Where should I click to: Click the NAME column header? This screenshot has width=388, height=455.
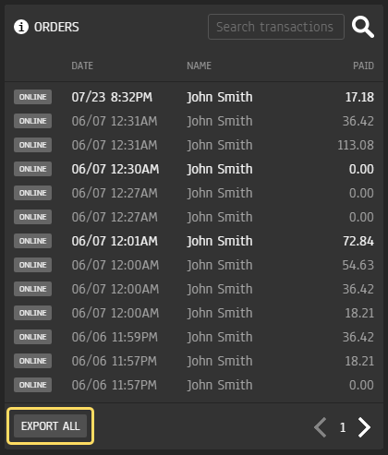tap(199, 66)
